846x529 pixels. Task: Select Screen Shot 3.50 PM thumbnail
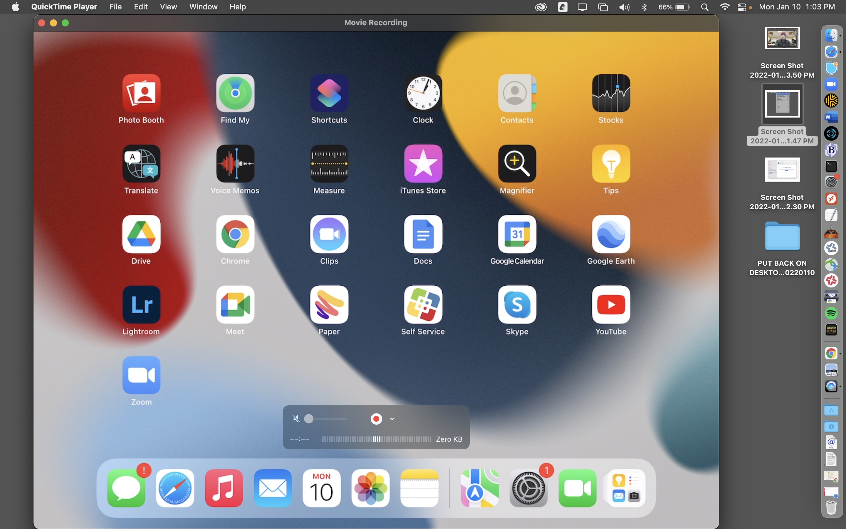pos(782,38)
